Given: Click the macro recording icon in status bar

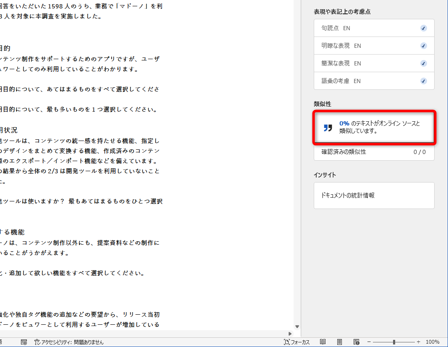Looking at the screenshot, I should click(x=24, y=342).
